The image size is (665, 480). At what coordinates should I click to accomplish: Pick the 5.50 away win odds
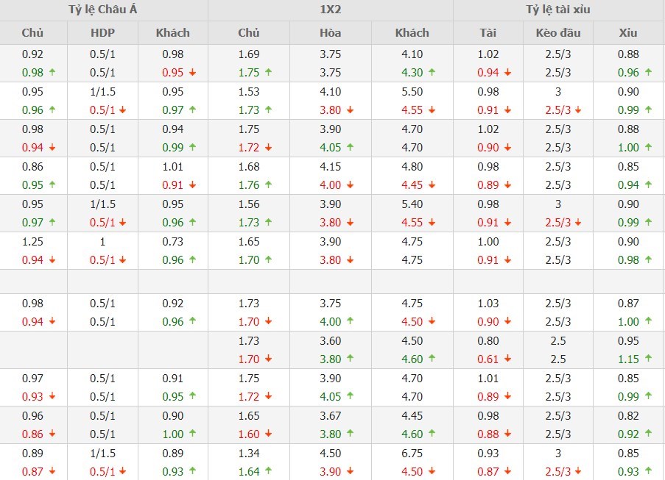[x=412, y=92]
